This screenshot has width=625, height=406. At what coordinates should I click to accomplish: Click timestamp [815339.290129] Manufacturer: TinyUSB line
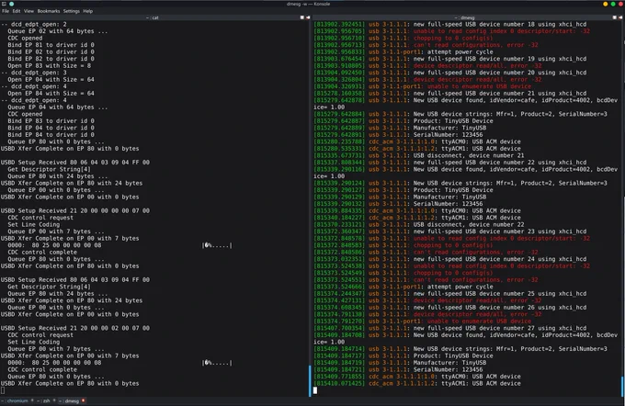[400, 197]
